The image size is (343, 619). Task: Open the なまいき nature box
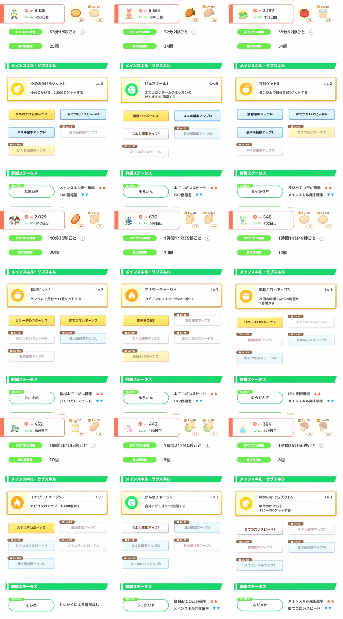(31, 192)
